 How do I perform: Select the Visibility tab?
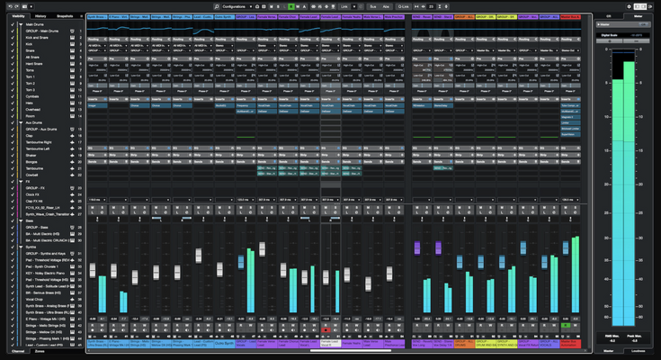coord(18,16)
